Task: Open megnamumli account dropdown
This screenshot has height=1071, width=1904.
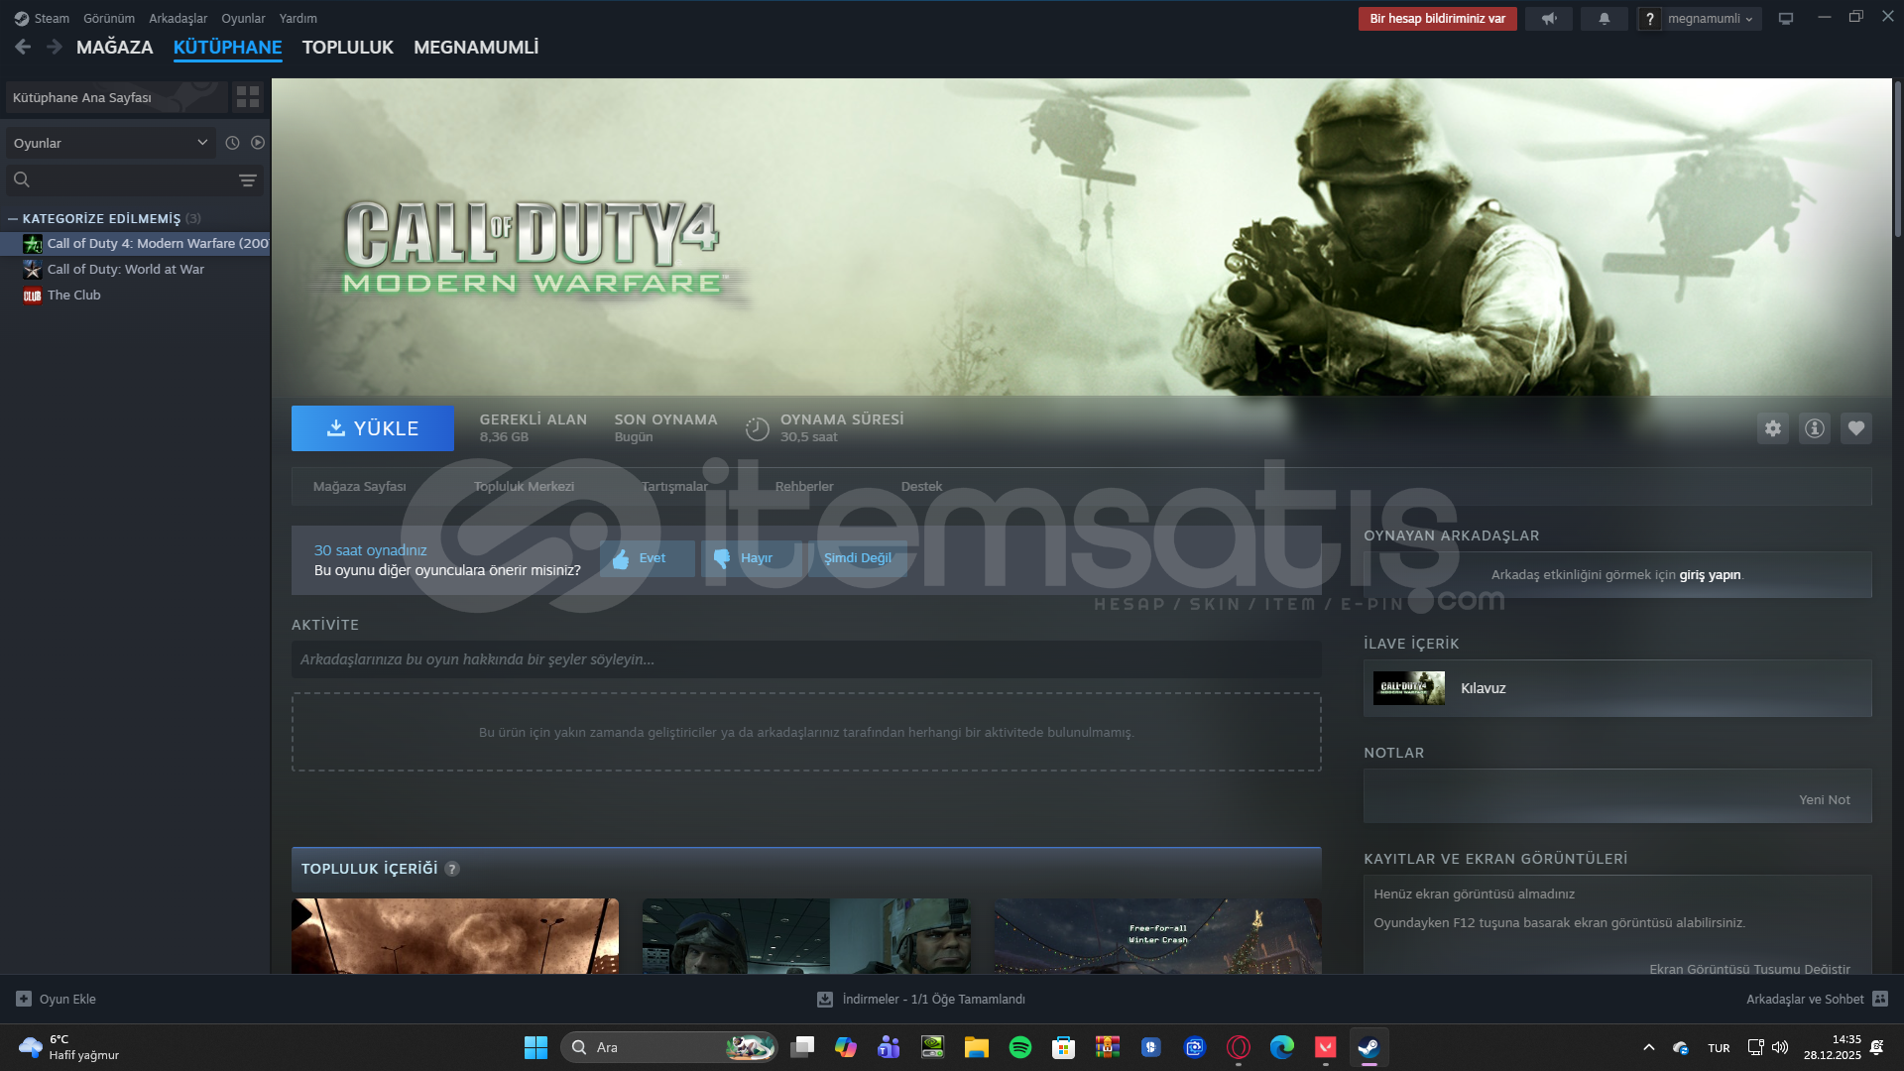Action: 1710,19
